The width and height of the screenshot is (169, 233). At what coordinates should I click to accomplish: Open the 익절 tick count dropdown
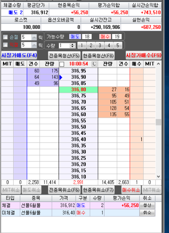click(34, 45)
